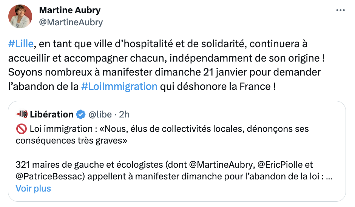Open the tweet's more options ellipsis menu
The width and height of the screenshot is (355, 207).
(x=340, y=10)
